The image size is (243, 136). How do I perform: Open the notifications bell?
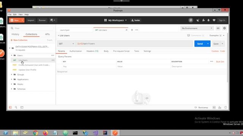tap(208, 20)
